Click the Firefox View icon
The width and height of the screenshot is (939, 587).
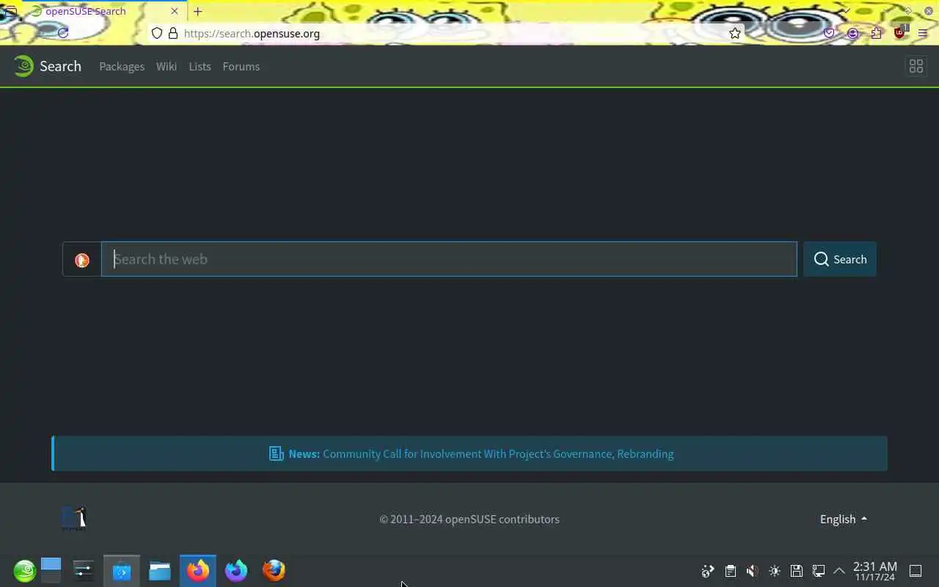pyautogui.click(x=11, y=11)
